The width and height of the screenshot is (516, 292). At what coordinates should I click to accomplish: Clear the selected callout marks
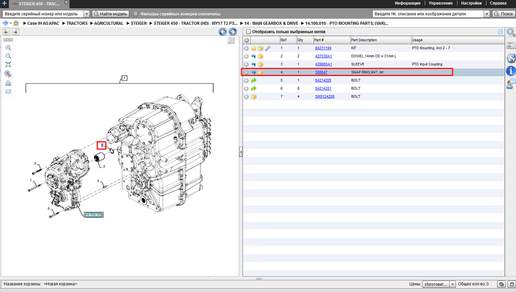point(8,74)
